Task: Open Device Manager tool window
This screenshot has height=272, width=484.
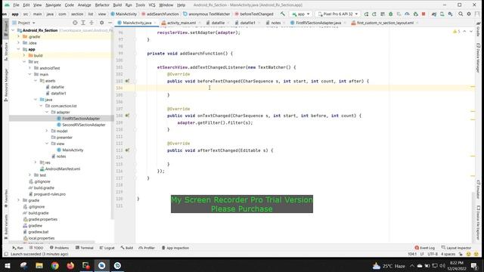Action: click(x=478, y=59)
